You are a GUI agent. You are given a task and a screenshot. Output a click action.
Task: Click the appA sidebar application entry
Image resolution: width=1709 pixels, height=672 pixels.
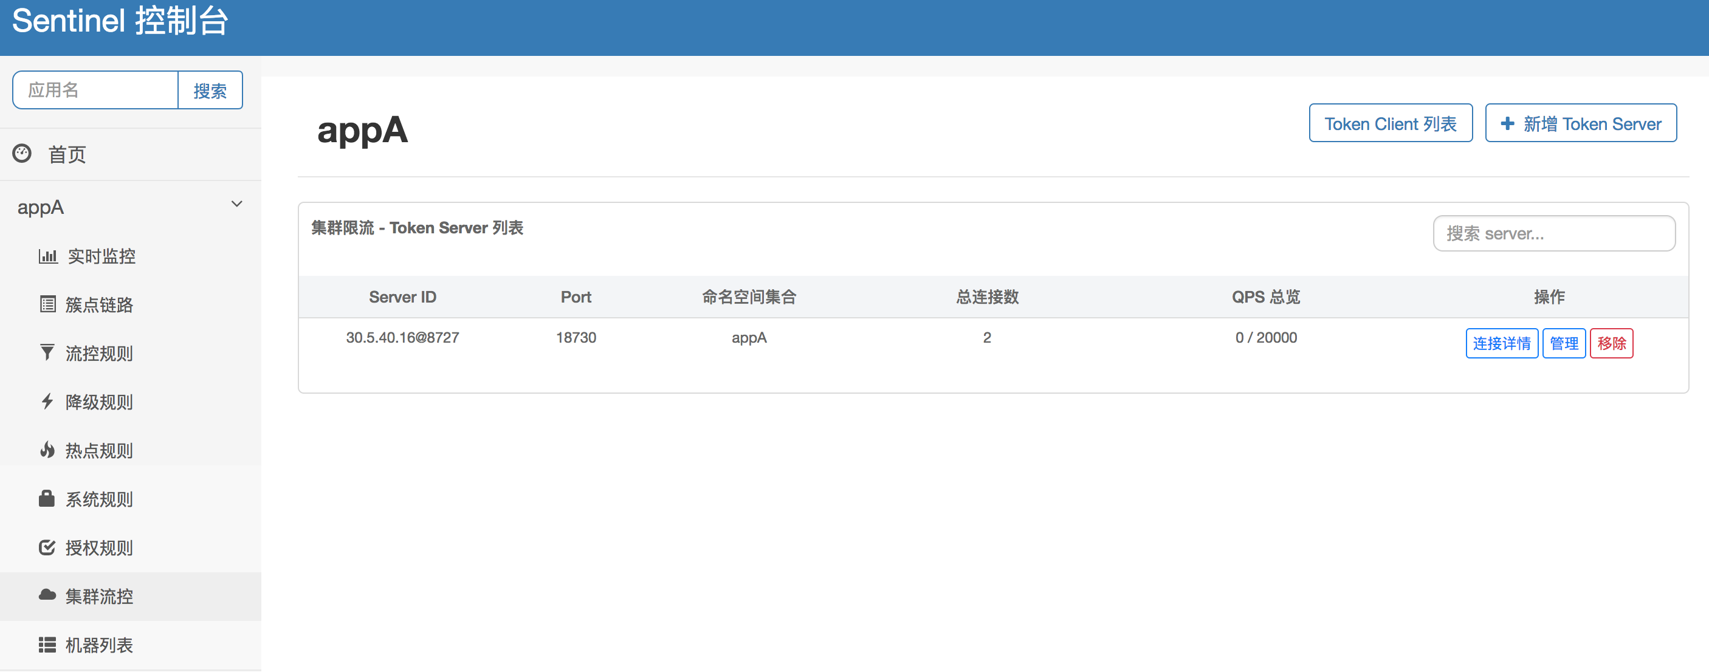pos(41,208)
